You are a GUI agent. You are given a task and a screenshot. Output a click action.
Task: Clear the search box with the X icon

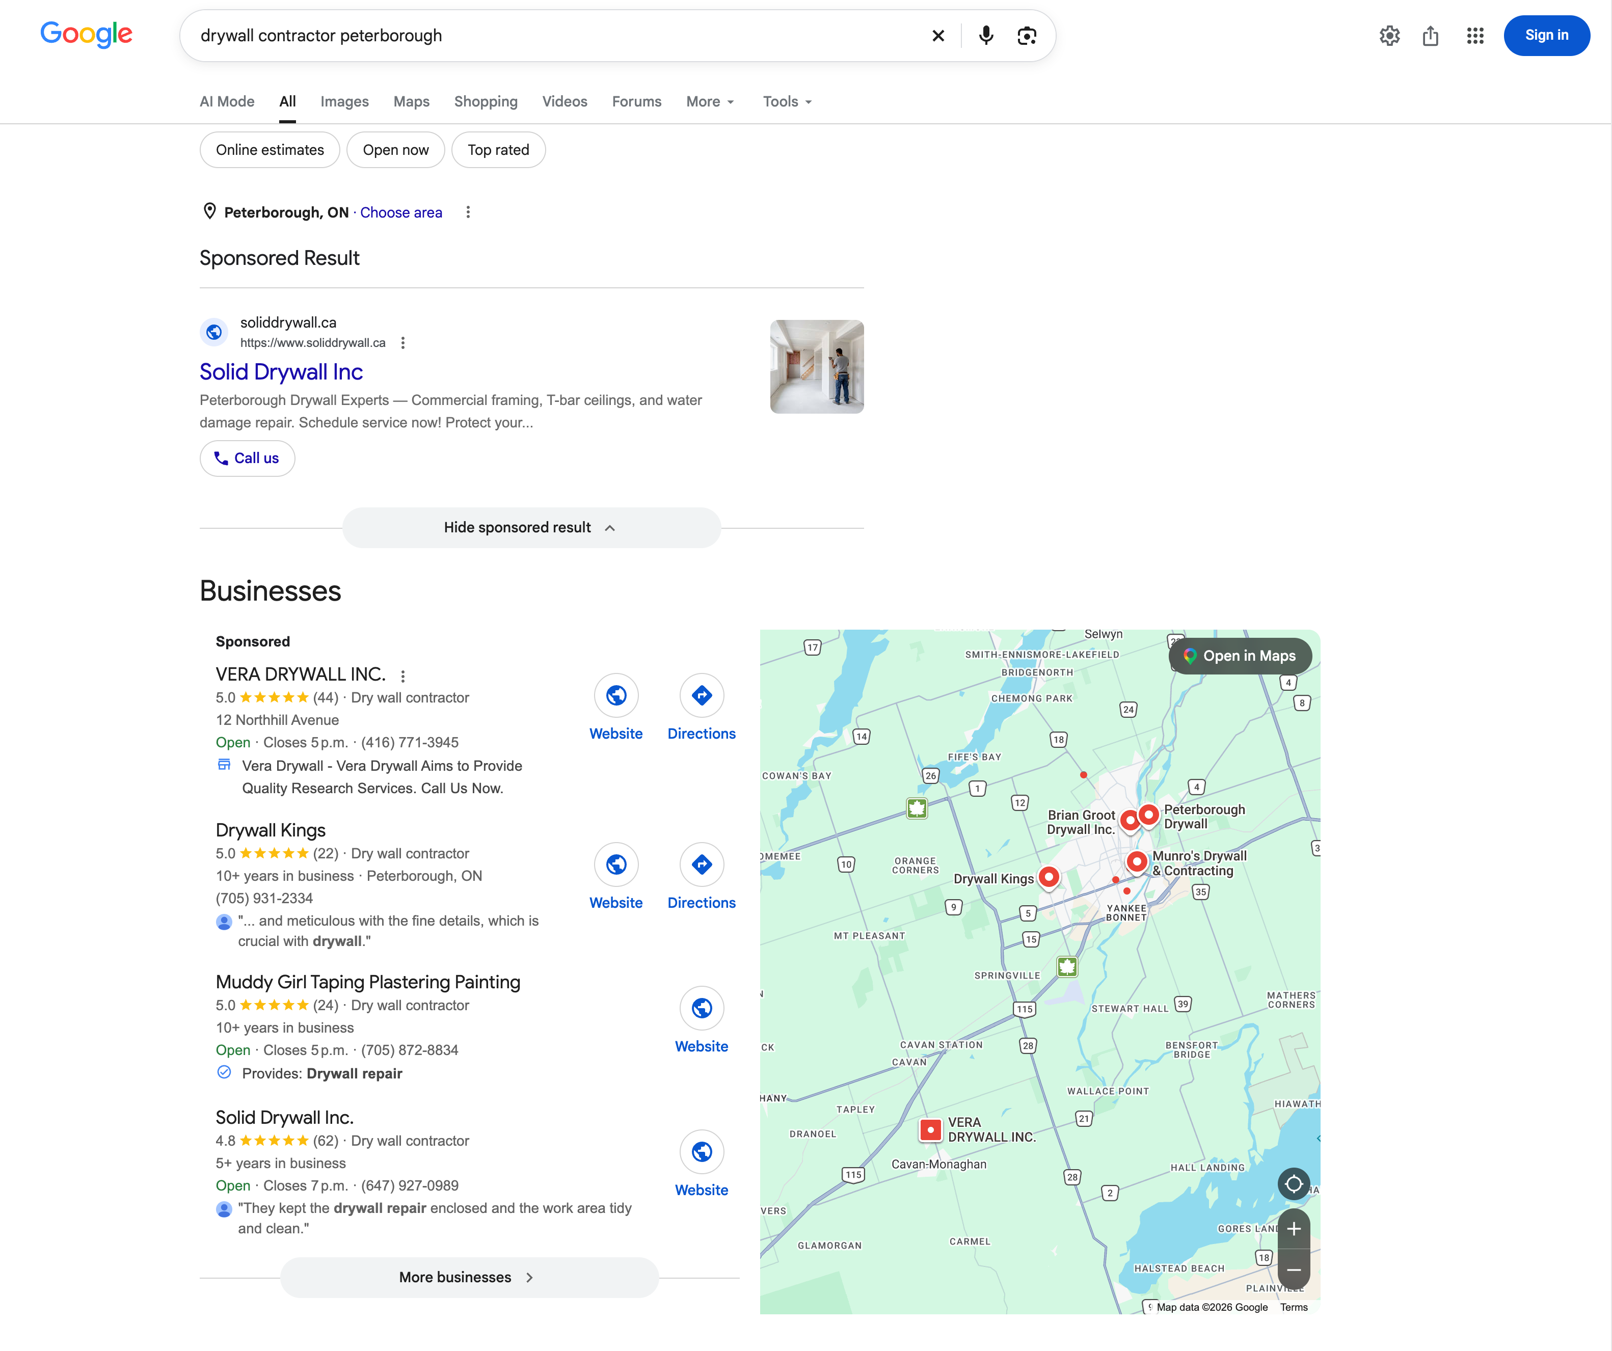click(938, 35)
